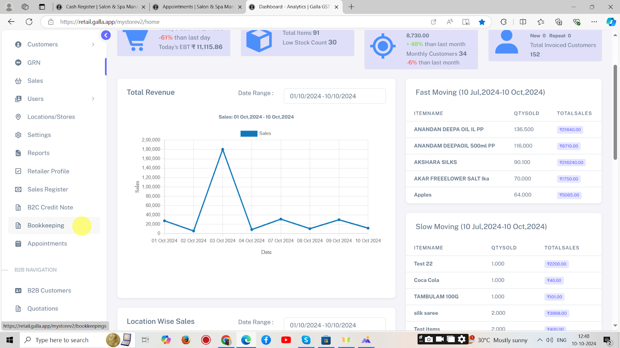The width and height of the screenshot is (620, 348).
Task: Click the Locations pin icon
Action: pos(18,117)
